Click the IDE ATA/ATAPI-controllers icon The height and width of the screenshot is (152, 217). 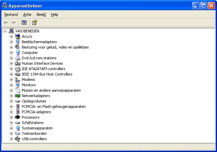[18, 69]
